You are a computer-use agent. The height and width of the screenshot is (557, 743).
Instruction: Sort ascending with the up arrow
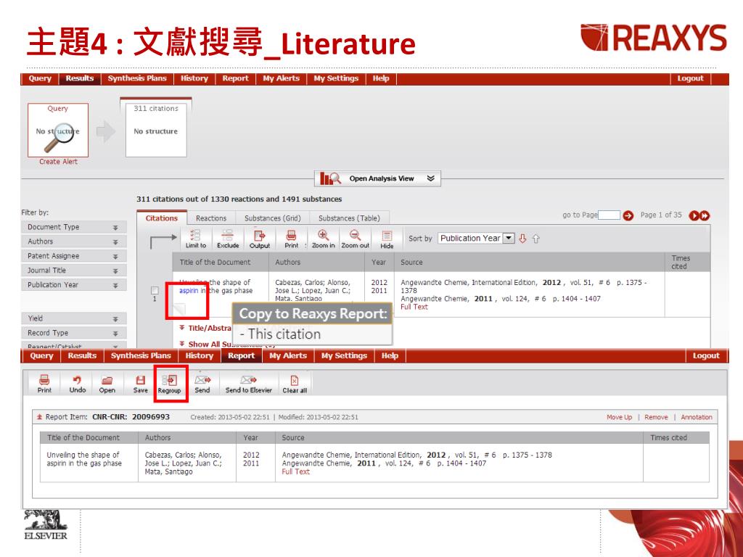point(536,238)
